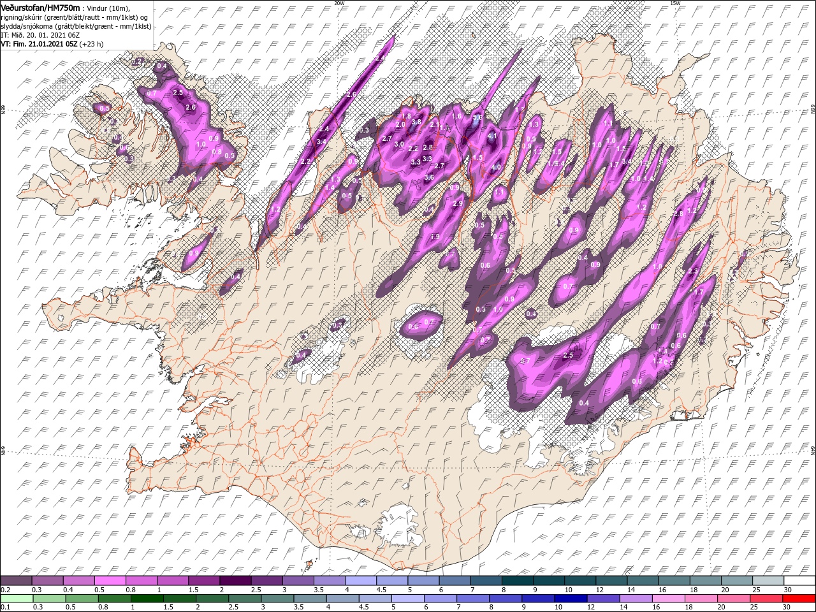
Task: Click the '20W' longitude label
Action: [339, 3]
